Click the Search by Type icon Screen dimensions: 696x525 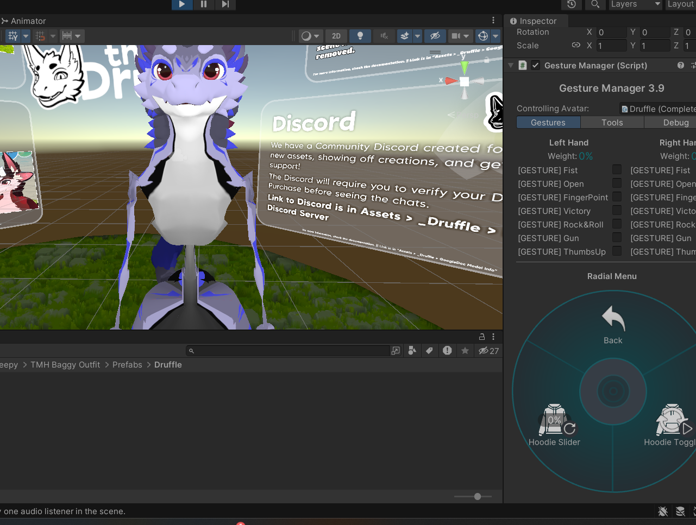tap(412, 351)
